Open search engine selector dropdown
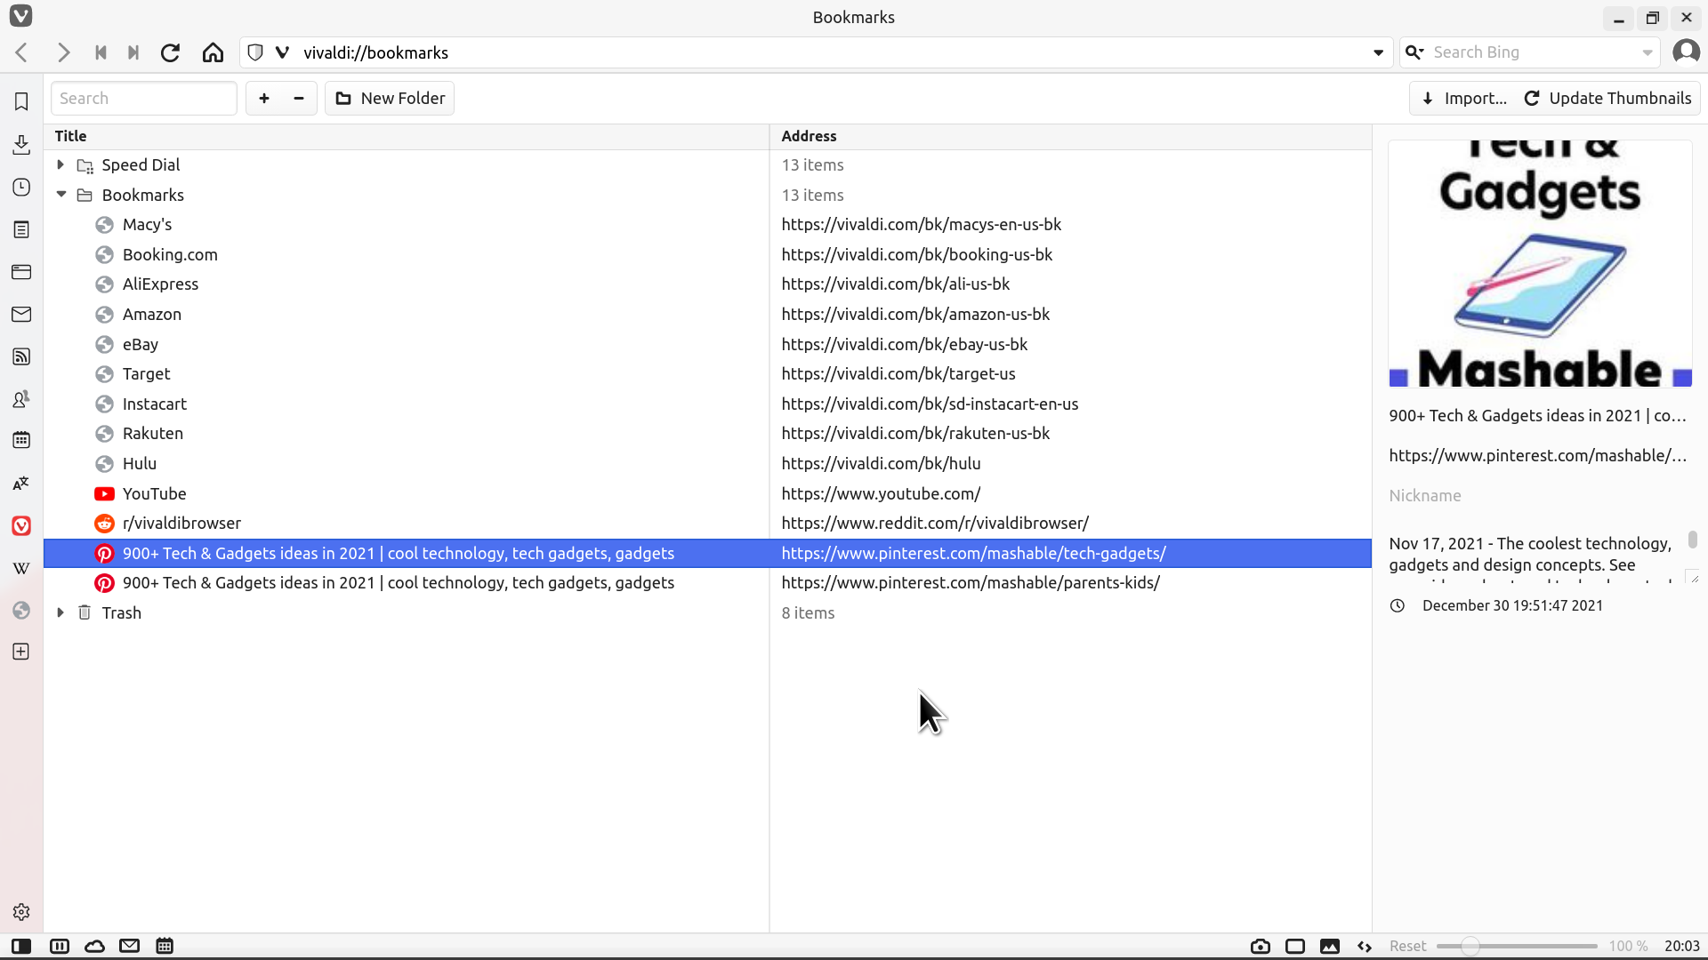 pyautogui.click(x=1414, y=52)
